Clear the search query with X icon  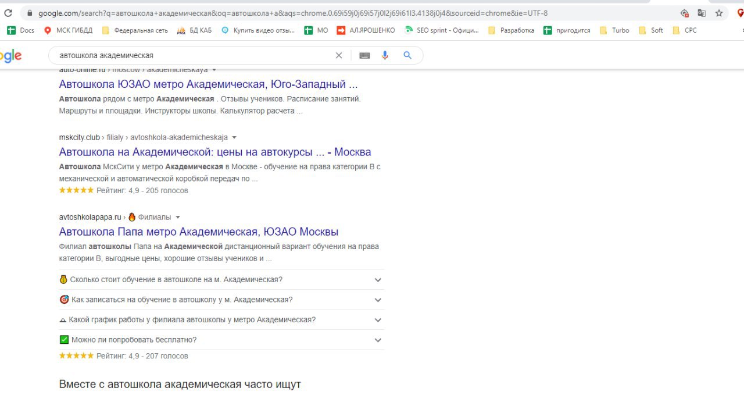339,55
